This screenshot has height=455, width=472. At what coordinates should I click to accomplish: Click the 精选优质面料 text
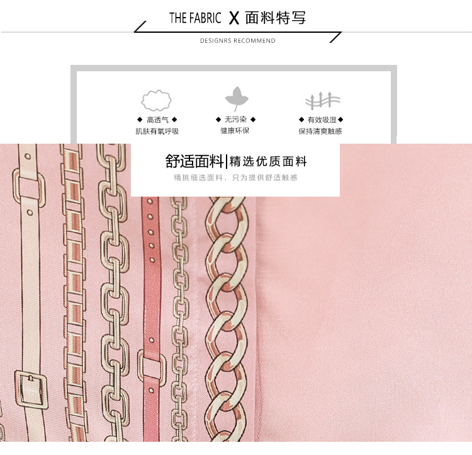[x=268, y=161]
